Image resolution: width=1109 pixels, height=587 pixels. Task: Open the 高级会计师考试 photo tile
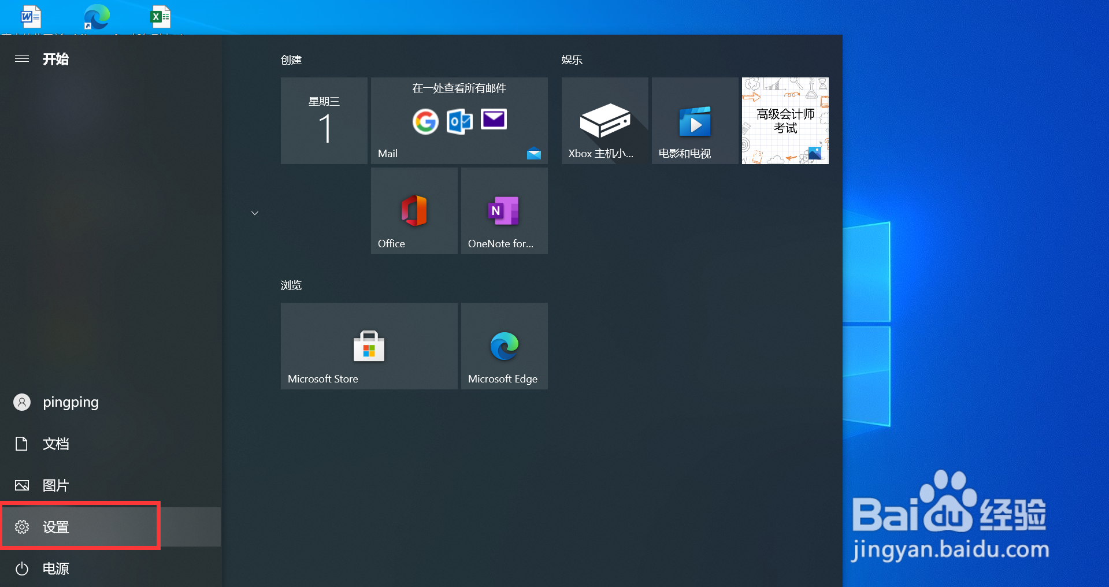click(785, 121)
